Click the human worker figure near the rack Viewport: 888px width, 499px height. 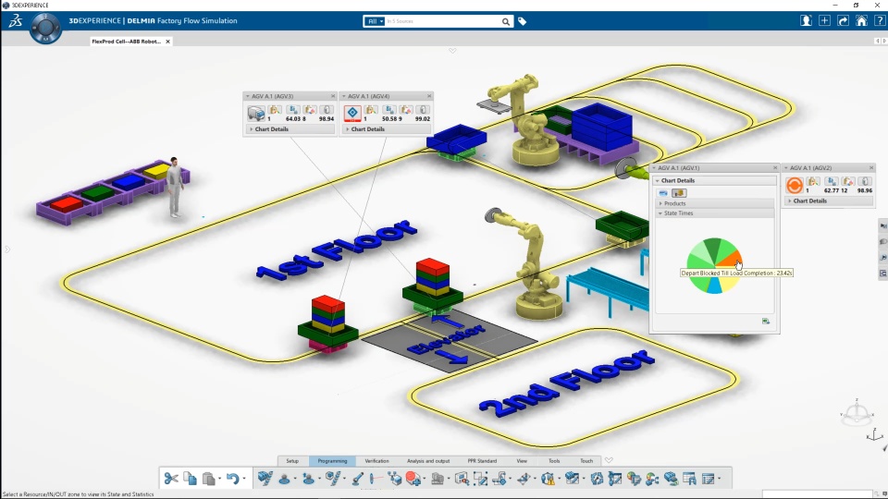pos(175,188)
